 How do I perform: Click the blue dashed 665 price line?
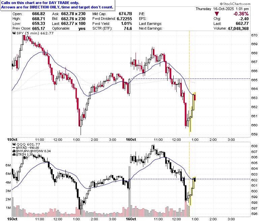[191, 78]
